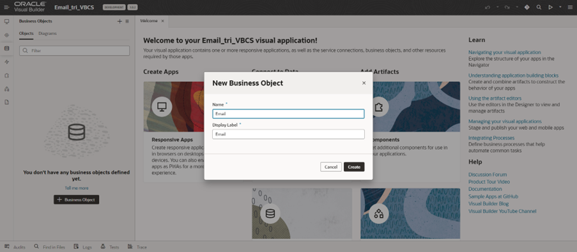Click the Components puzzle circle icon
The height and width of the screenshot is (252, 577).
[x=378, y=107]
